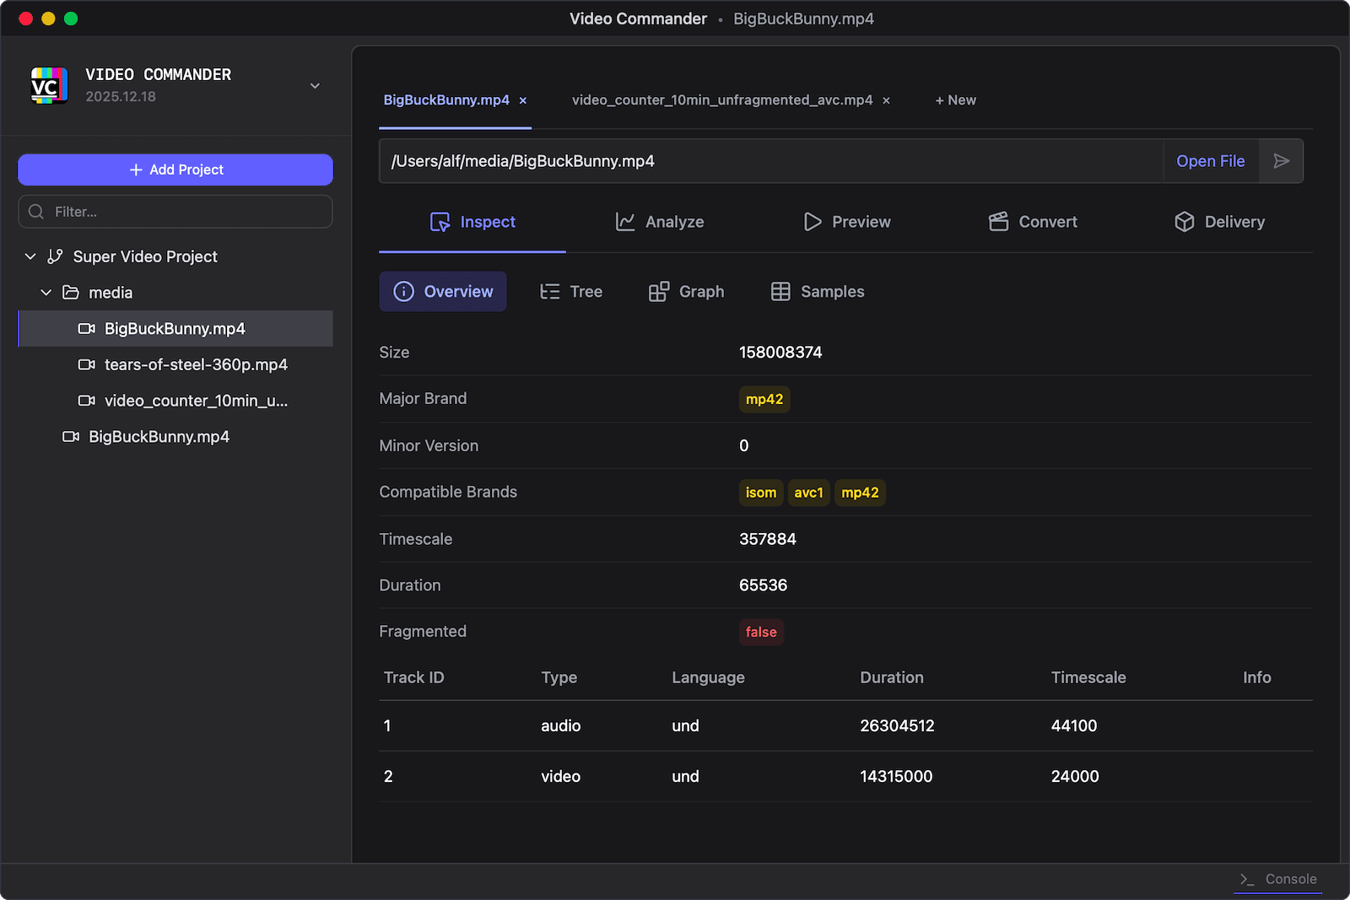Open the Delivery panel
Viewport: 1350px width, 900px height.
click(1218, 222)
